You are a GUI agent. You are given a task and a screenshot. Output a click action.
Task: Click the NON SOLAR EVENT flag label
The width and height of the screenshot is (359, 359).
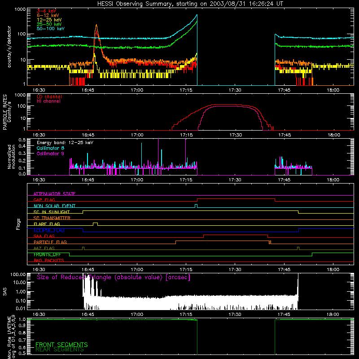[54, 206]
